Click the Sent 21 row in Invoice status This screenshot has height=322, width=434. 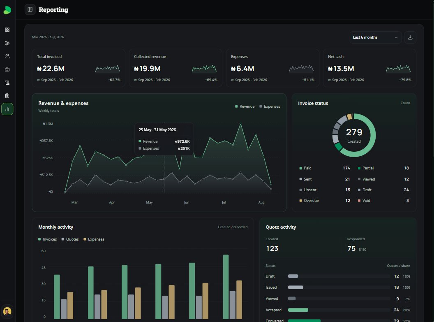pyautogui.click(x=325, y=179)
